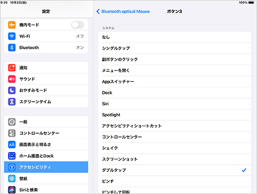Click the Control Center sidebar icon

click(12, 133)
